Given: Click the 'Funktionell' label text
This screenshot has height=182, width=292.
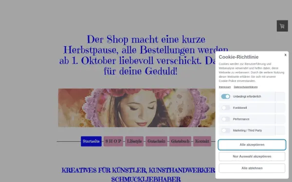Looking at the screenshot, I should pos(240,108).
